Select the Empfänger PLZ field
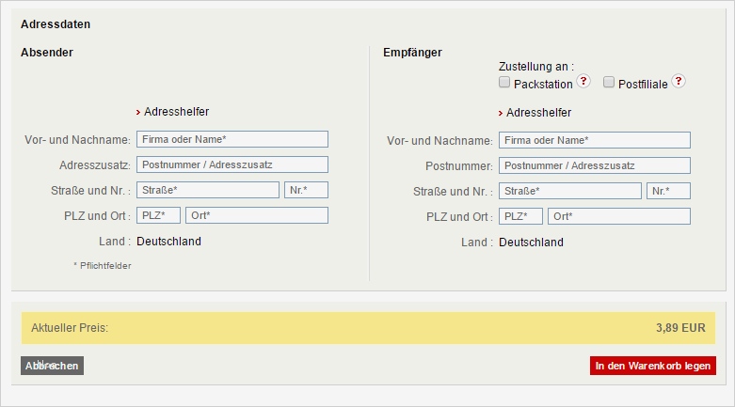Image resolution: width=735 pixels, height=407 pixels. click(x=521, y=216)
